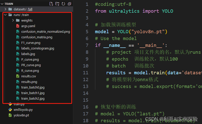
Task: Click the New Folder icon in explorer header
Action: [57, 4]
